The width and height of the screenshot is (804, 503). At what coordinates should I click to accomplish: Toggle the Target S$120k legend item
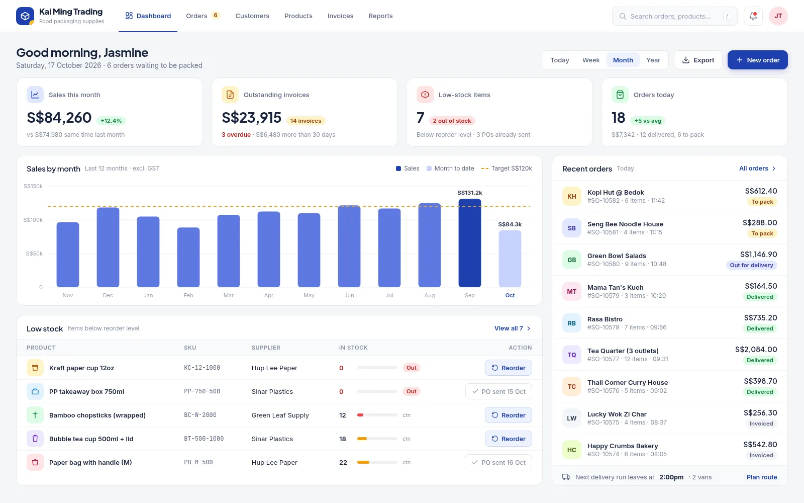[507, 169]
